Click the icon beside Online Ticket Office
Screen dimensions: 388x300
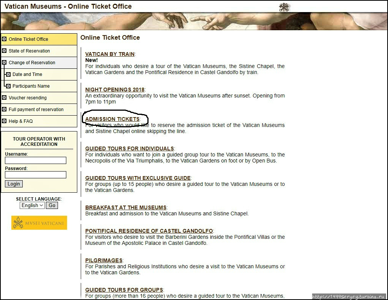coord(4,39)
